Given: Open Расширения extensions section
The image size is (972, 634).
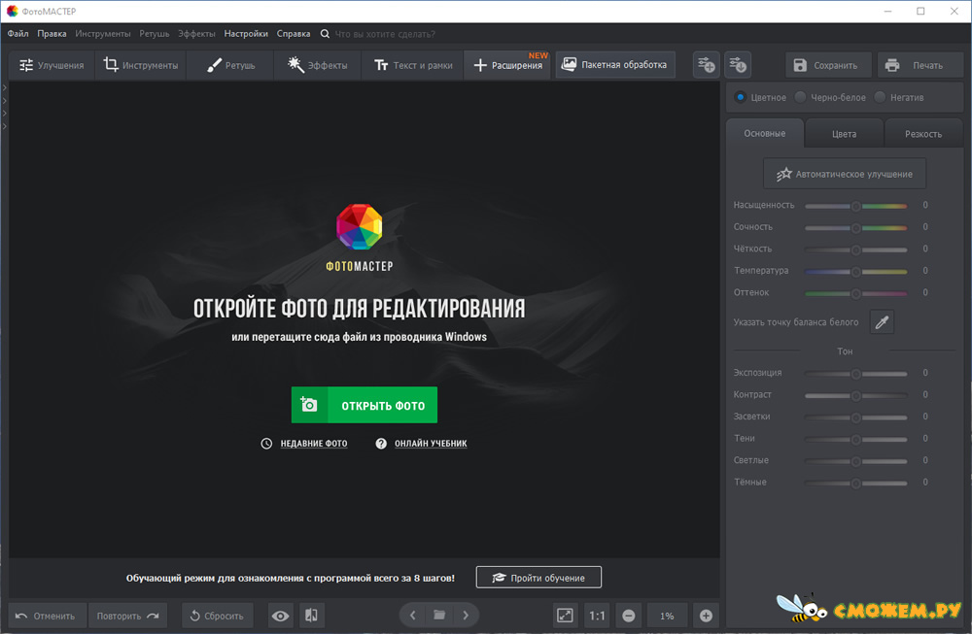Looking at the screenshot, I should click(507, 65).
